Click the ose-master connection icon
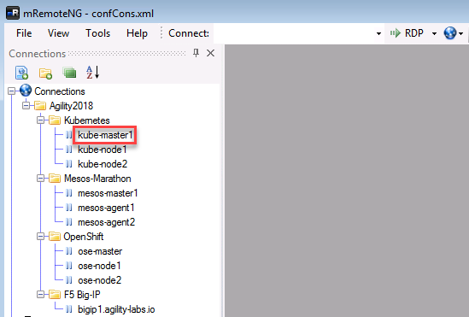 [x=69, y=251]
